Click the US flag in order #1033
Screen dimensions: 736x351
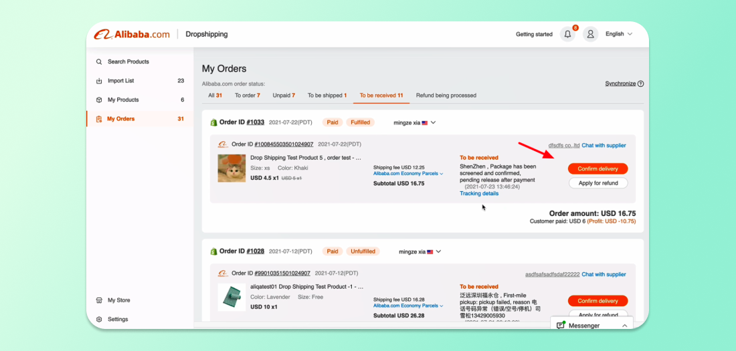(x=425, y=123)
